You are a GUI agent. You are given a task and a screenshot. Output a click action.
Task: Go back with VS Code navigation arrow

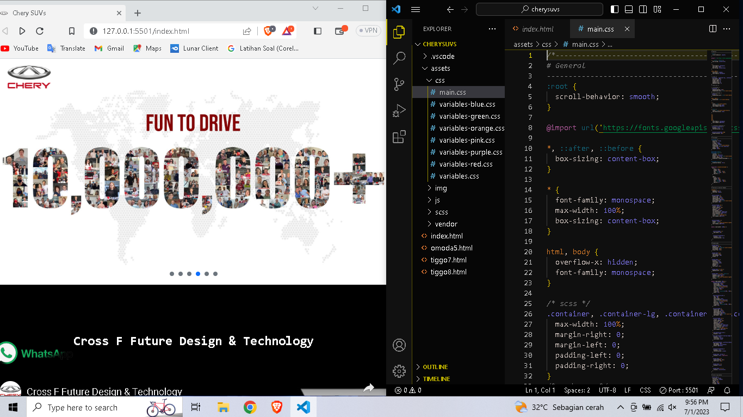click(x=450, y=9)
